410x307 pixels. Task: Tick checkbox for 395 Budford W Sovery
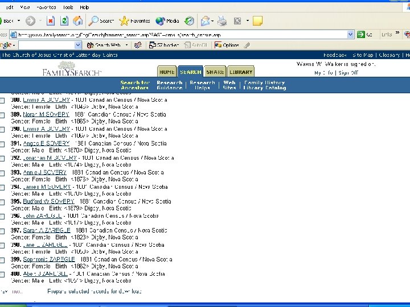click(2, 202)
